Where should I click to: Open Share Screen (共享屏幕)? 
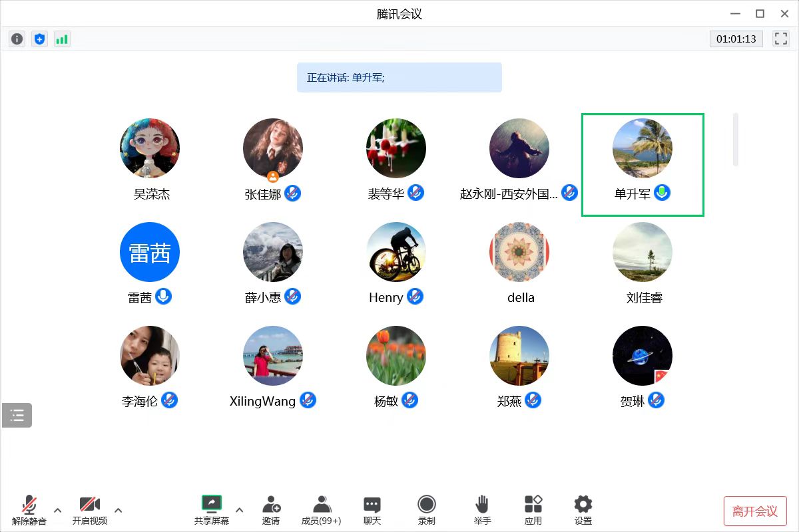pos(212,510)
